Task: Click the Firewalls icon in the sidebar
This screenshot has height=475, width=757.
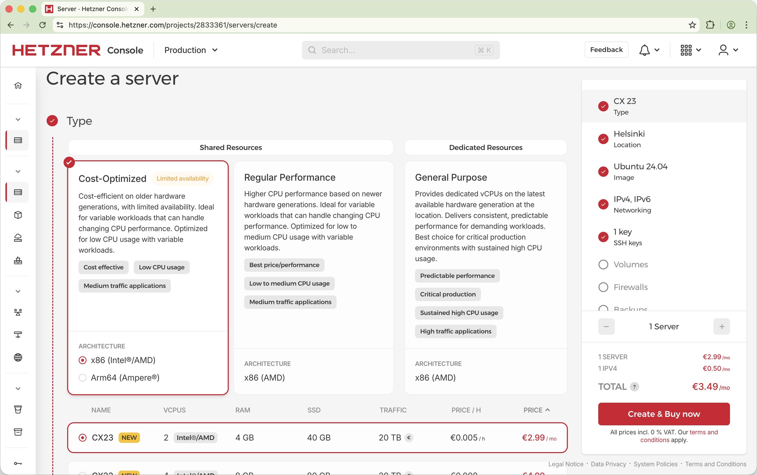Action: 18,260
